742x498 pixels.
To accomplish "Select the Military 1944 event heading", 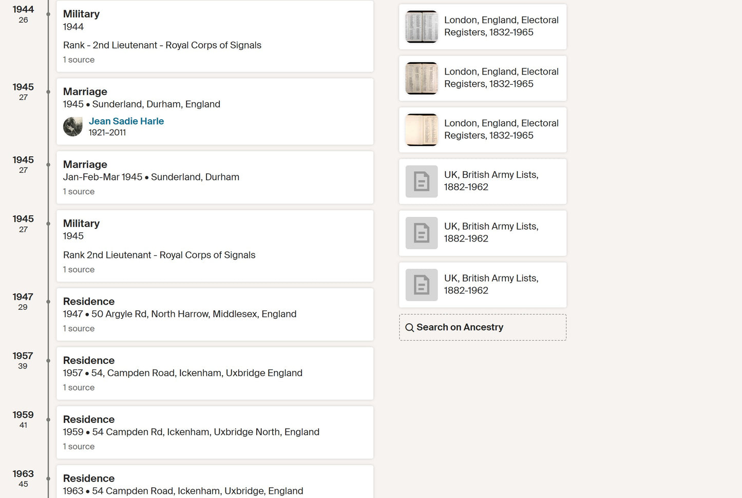I will point(81,14).
